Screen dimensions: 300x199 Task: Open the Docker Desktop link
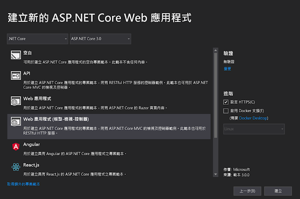[x=253, y=118]
